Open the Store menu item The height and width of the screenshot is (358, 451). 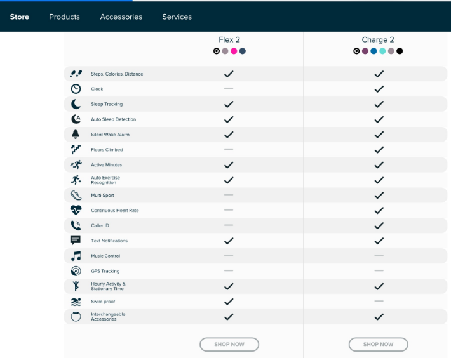pyautogui.click(x=19, y=17)
